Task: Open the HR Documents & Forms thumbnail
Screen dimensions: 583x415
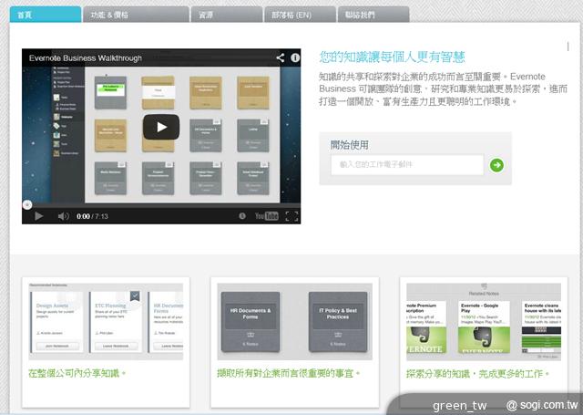Action: coord(251,322)
